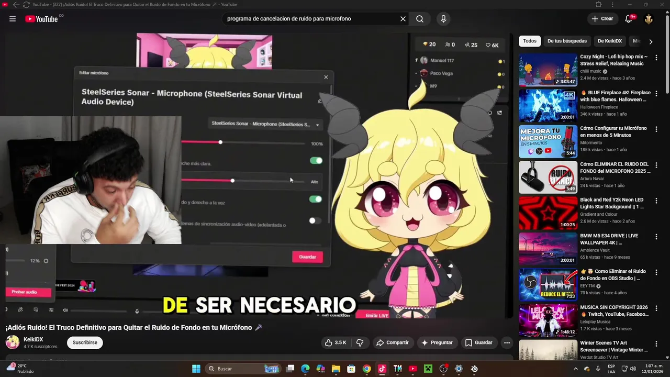670x377 pixels.
Task: Click the Suscribirse button
Action: [85, 342]
